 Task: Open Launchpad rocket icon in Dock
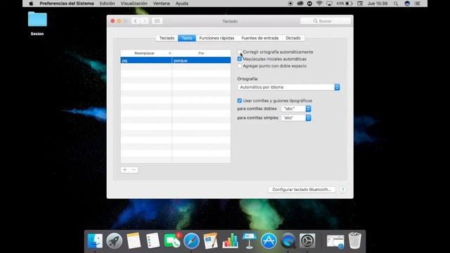point(114,240)
